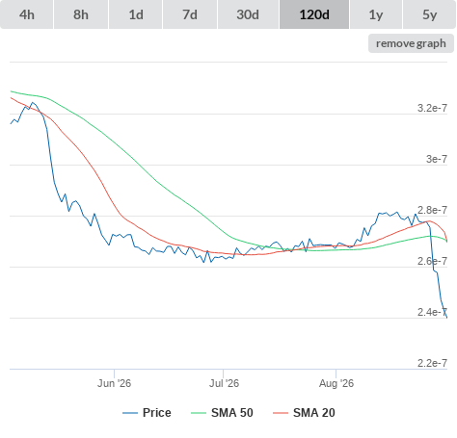Viewport: 457px width, 438px height.
Task: Click the red SMA 20 legend swatch
Action: (281, 413)
